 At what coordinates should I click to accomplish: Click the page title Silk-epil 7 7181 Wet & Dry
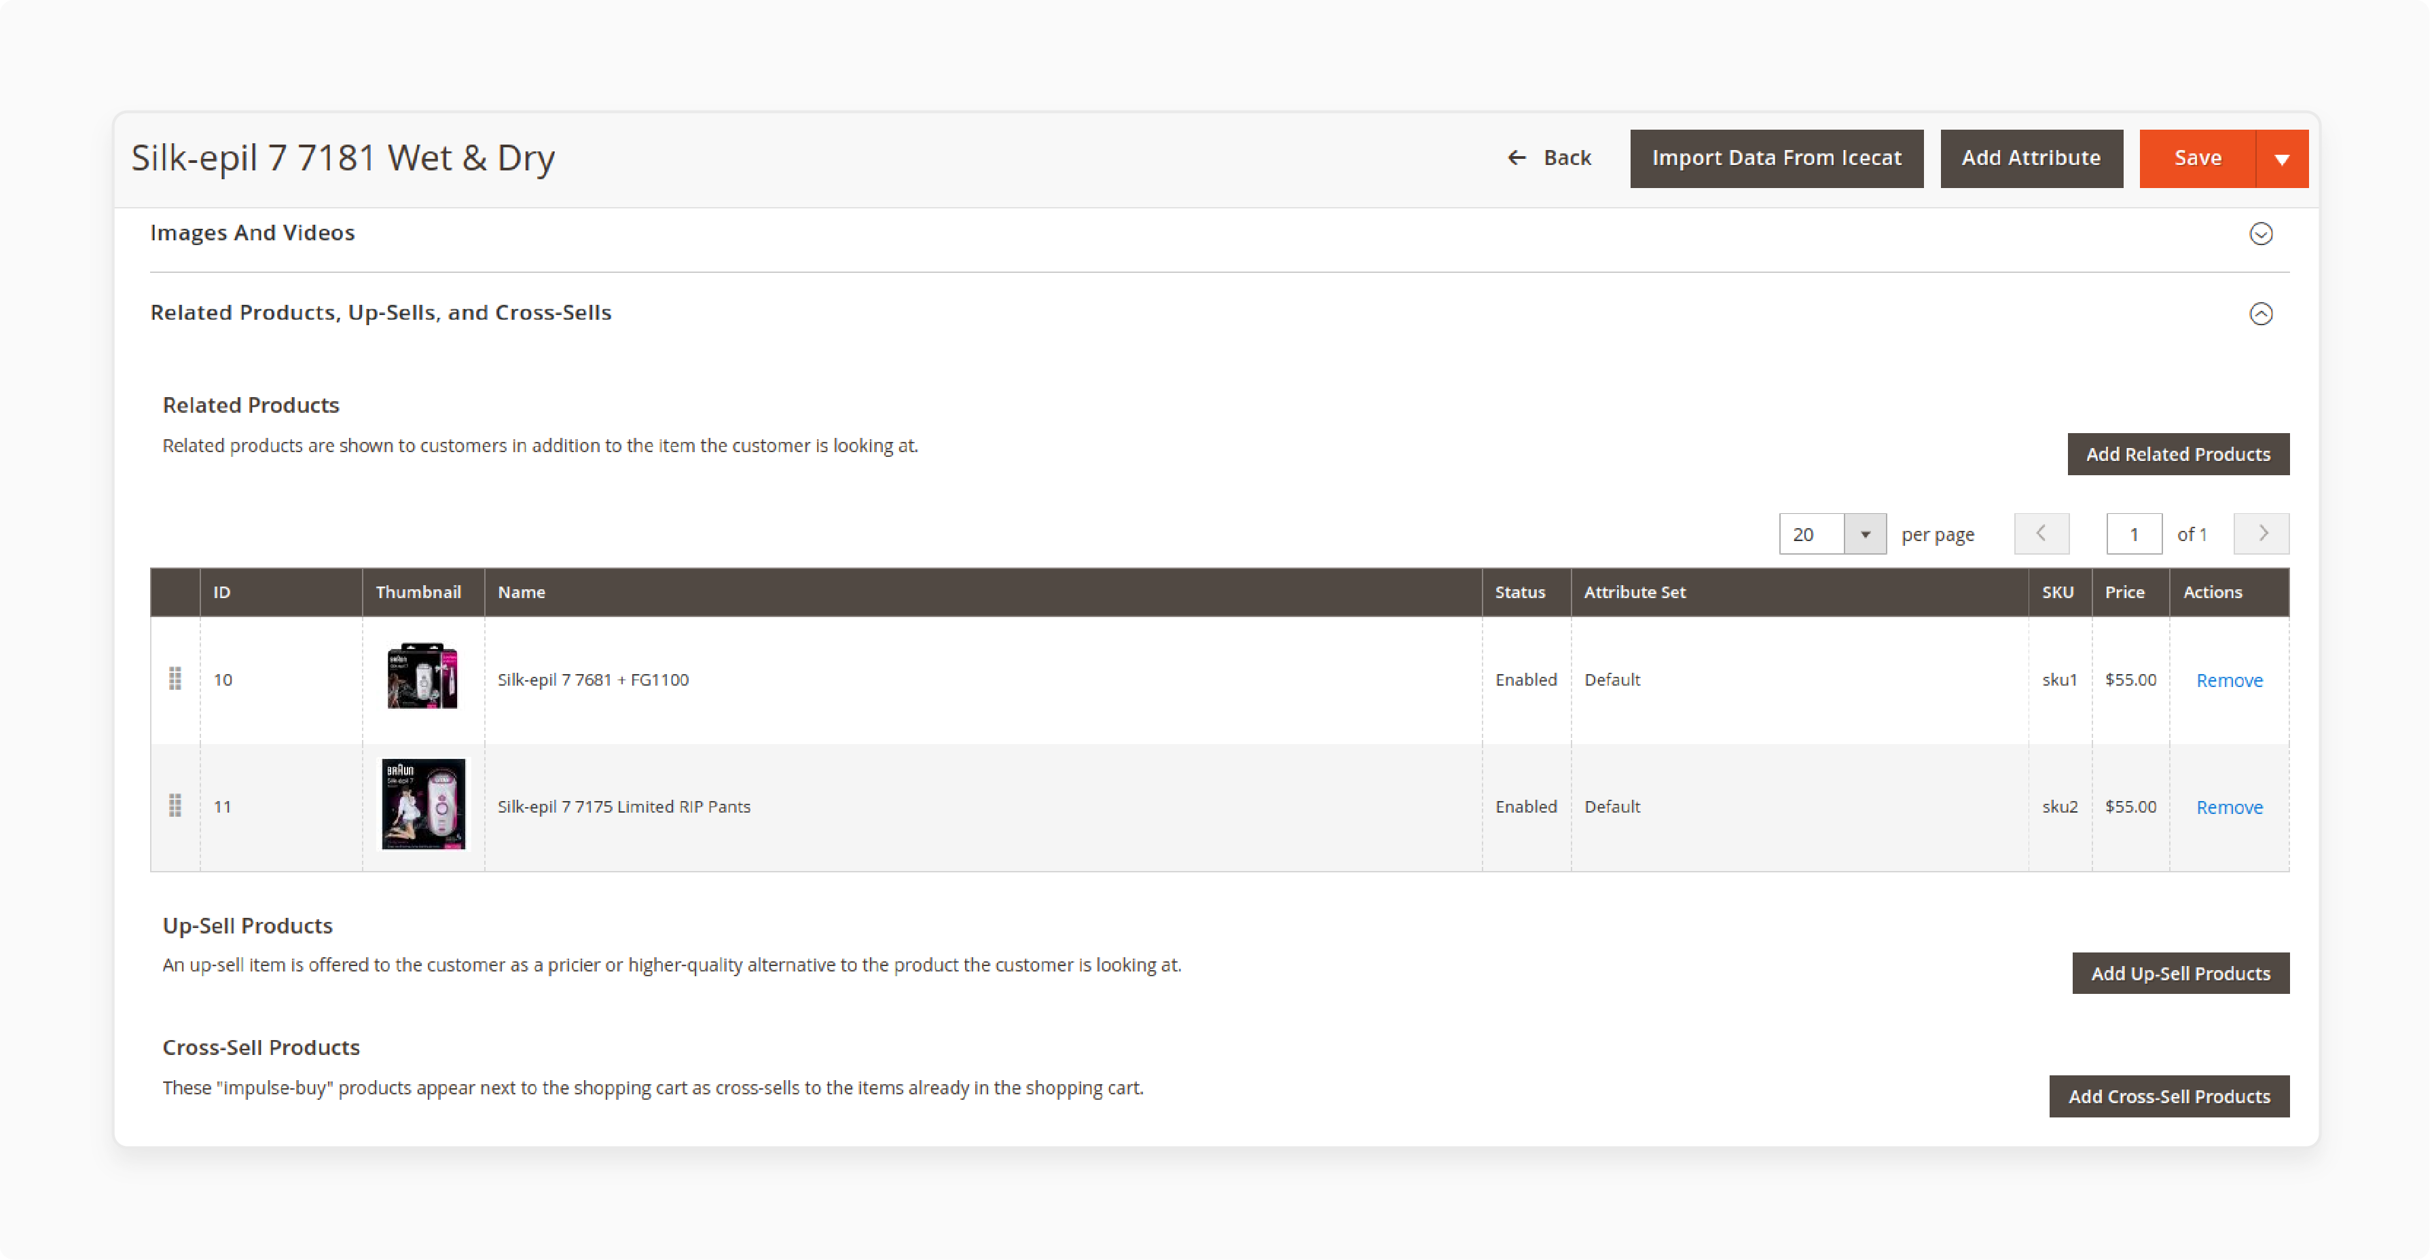(x=343, y=157)
